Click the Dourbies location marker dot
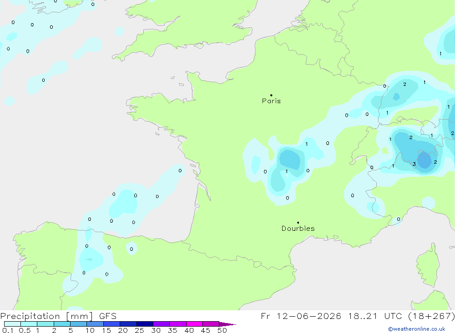This screenshot has width=455, height=333. [298, 223]
